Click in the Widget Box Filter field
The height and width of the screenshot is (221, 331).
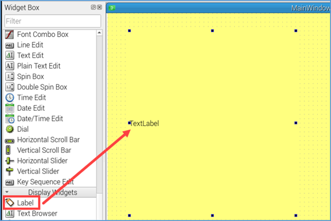(x=52, y=21)
